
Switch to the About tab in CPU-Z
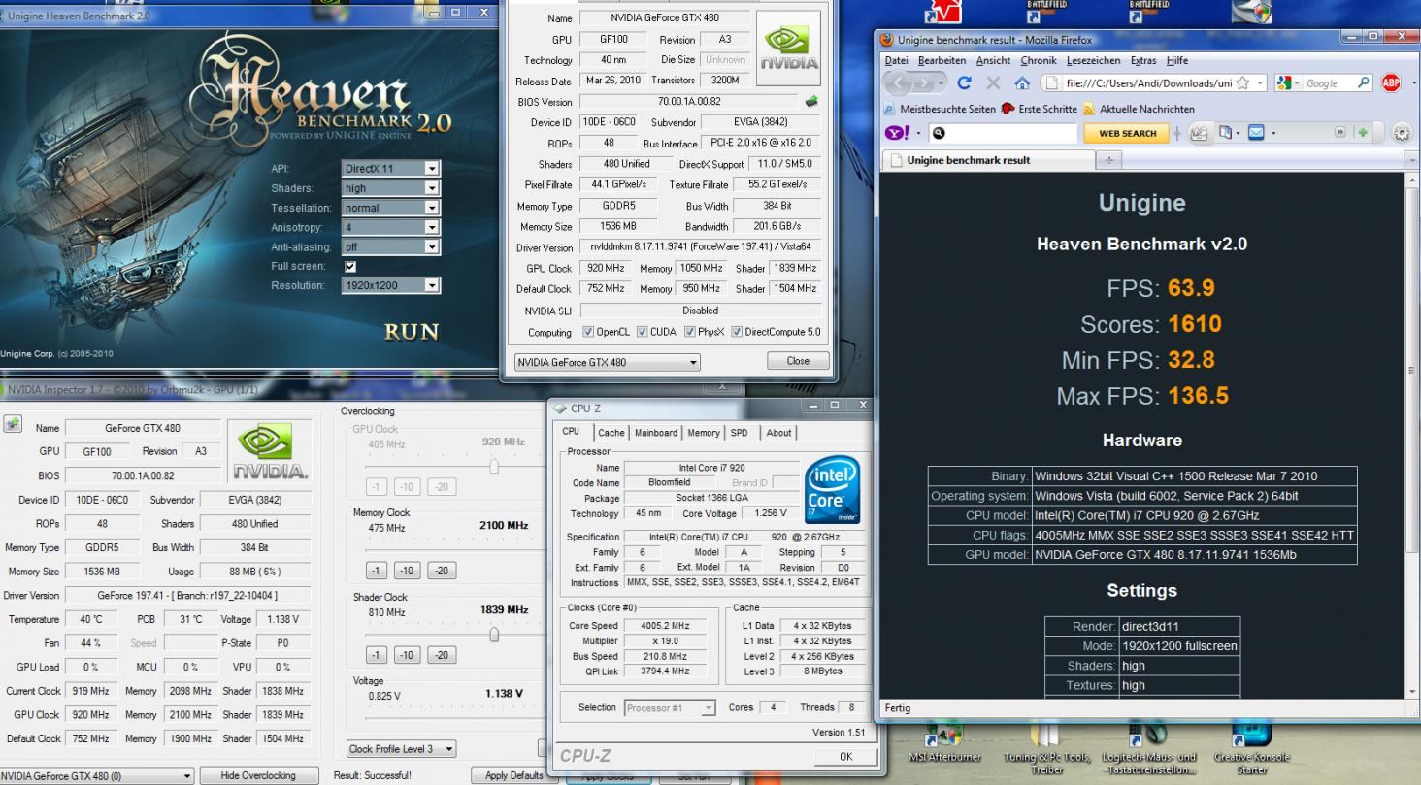[x=779, y=433]
